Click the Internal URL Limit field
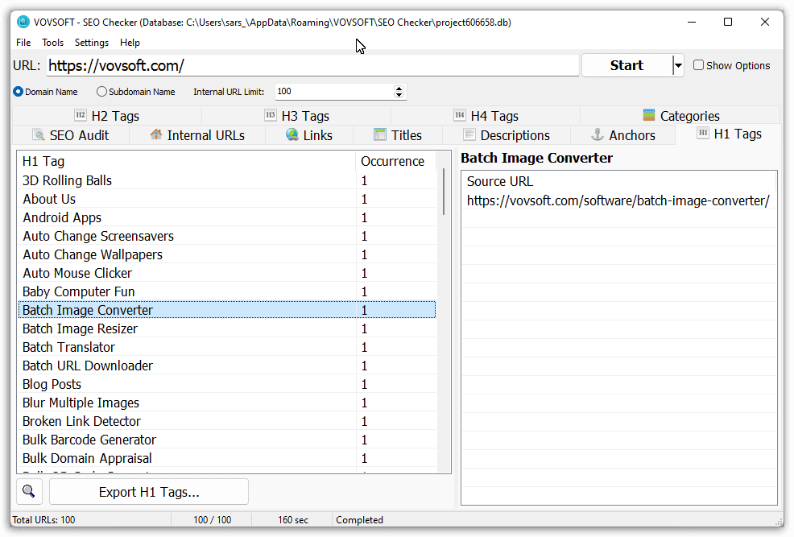The width and height of the screenshot is (794, 537). point(334,92)
